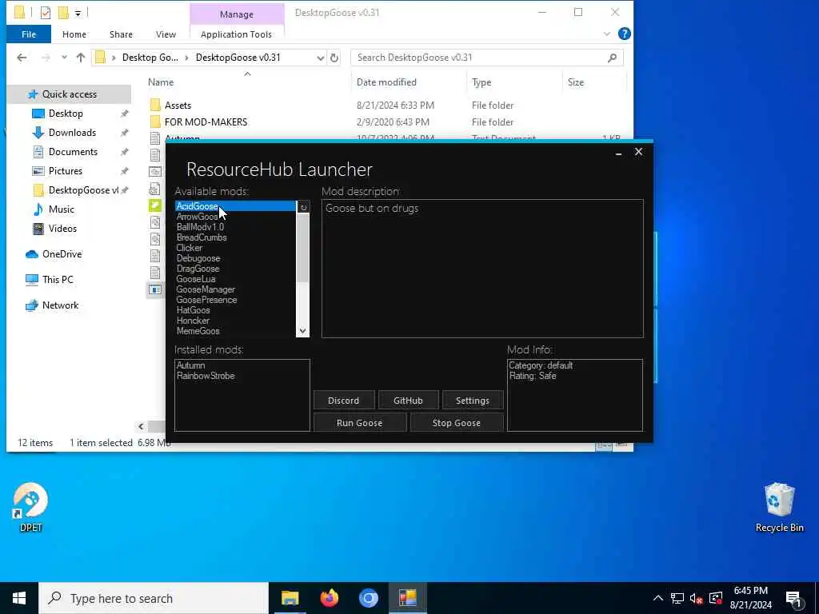The height and width of the screenshot is (614, 819).
Task: Close the ResourceHub Launcher window
Action: click(x=638, y=152)
